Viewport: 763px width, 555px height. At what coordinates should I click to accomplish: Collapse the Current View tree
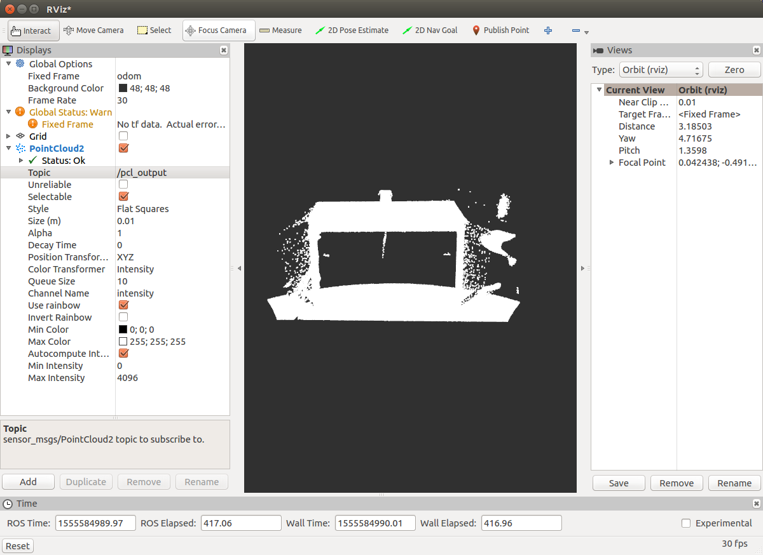599,90
